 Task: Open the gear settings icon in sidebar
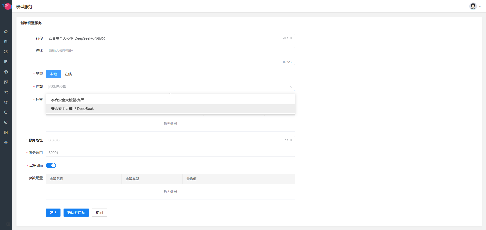click(6, 143)
